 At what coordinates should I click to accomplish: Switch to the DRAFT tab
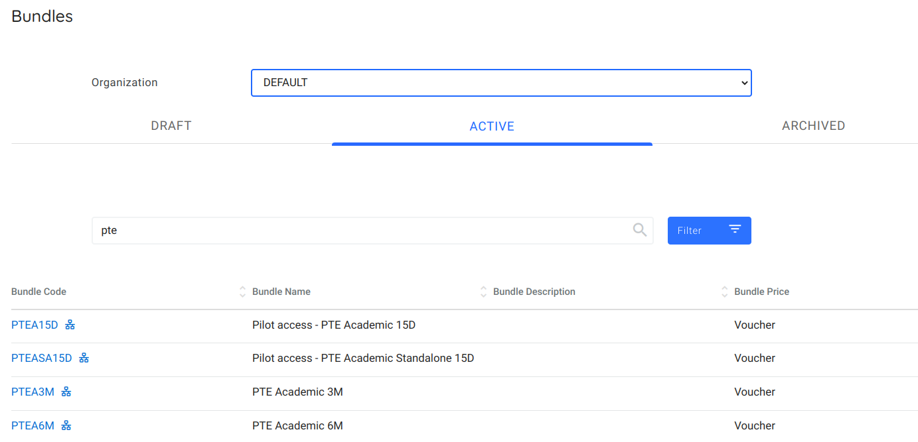171,126
